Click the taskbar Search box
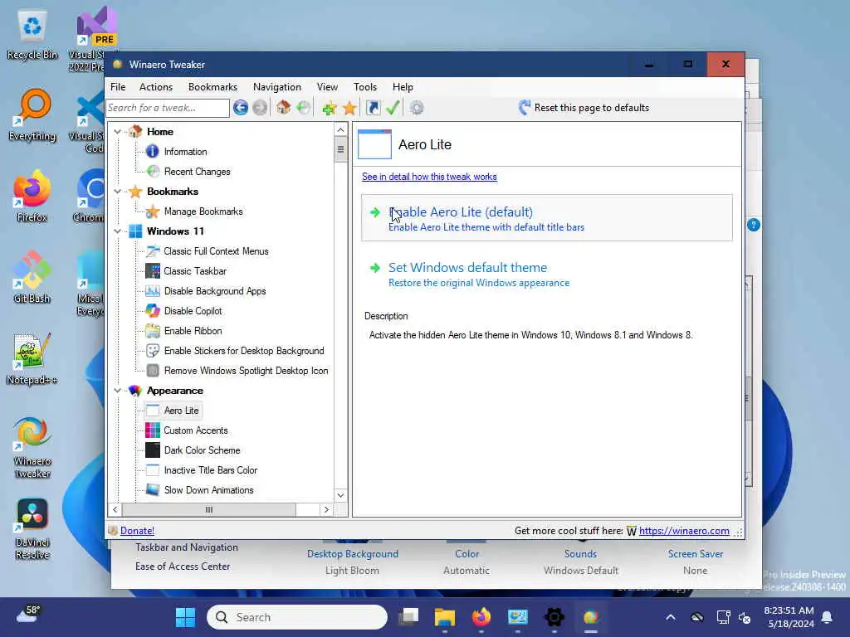This screenshot has height=637, width=850. [297, 617]
